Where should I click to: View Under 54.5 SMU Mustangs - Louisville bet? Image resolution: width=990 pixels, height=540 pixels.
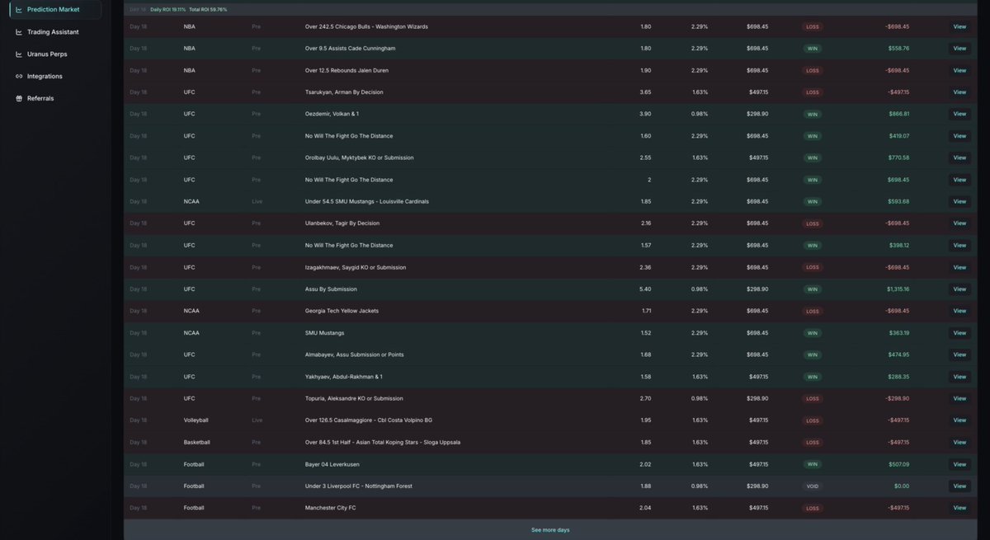point(959,201)
